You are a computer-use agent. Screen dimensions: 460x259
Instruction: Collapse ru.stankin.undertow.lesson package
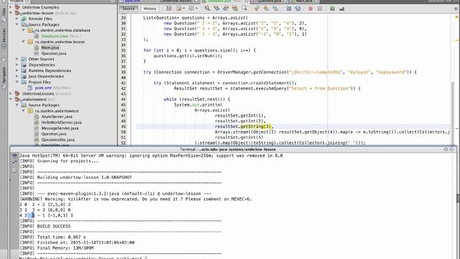[24, 42]
